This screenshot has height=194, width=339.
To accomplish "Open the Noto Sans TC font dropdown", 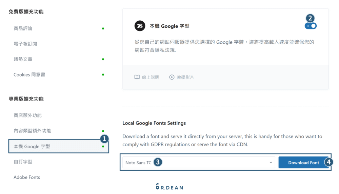I will click(x=199, y=163).
